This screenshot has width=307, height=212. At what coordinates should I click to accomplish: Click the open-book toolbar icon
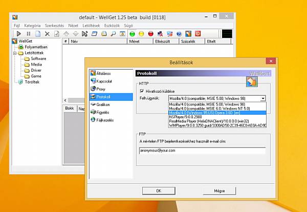click(x=104, y=34)
